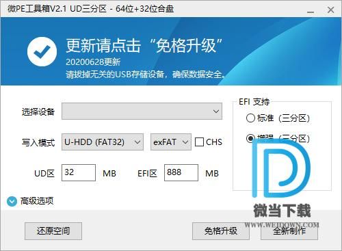Image resolution: width=342 pixels, height=251 pixels.
Task: Open the 选择设备 device dropdown
Action: [x=142, y=111]
